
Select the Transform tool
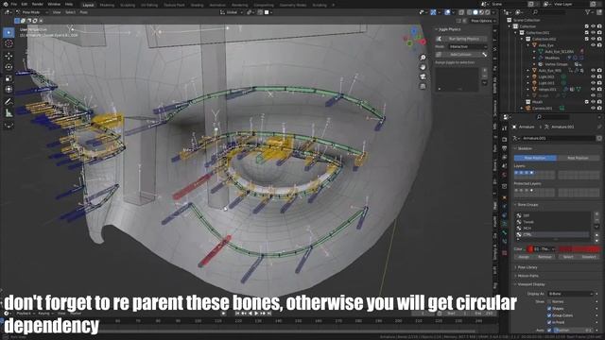9,90
